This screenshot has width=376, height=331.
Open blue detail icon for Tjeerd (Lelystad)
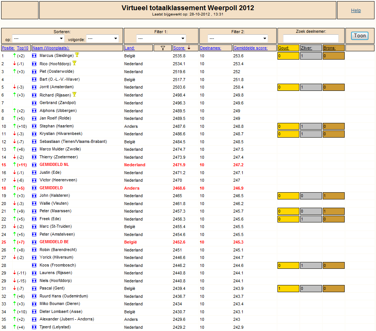[x=34, y=327]
